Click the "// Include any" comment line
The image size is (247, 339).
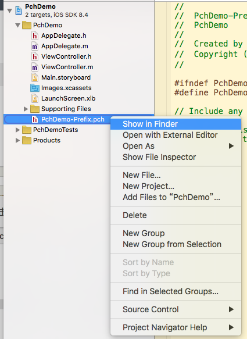click(x=209, y=111)
